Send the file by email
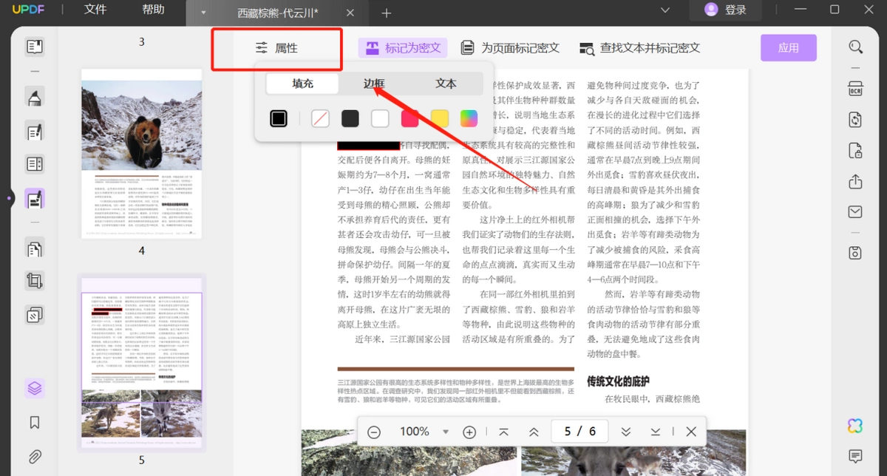887x476 pixels. pyautogui.click(x=856, y=213)
